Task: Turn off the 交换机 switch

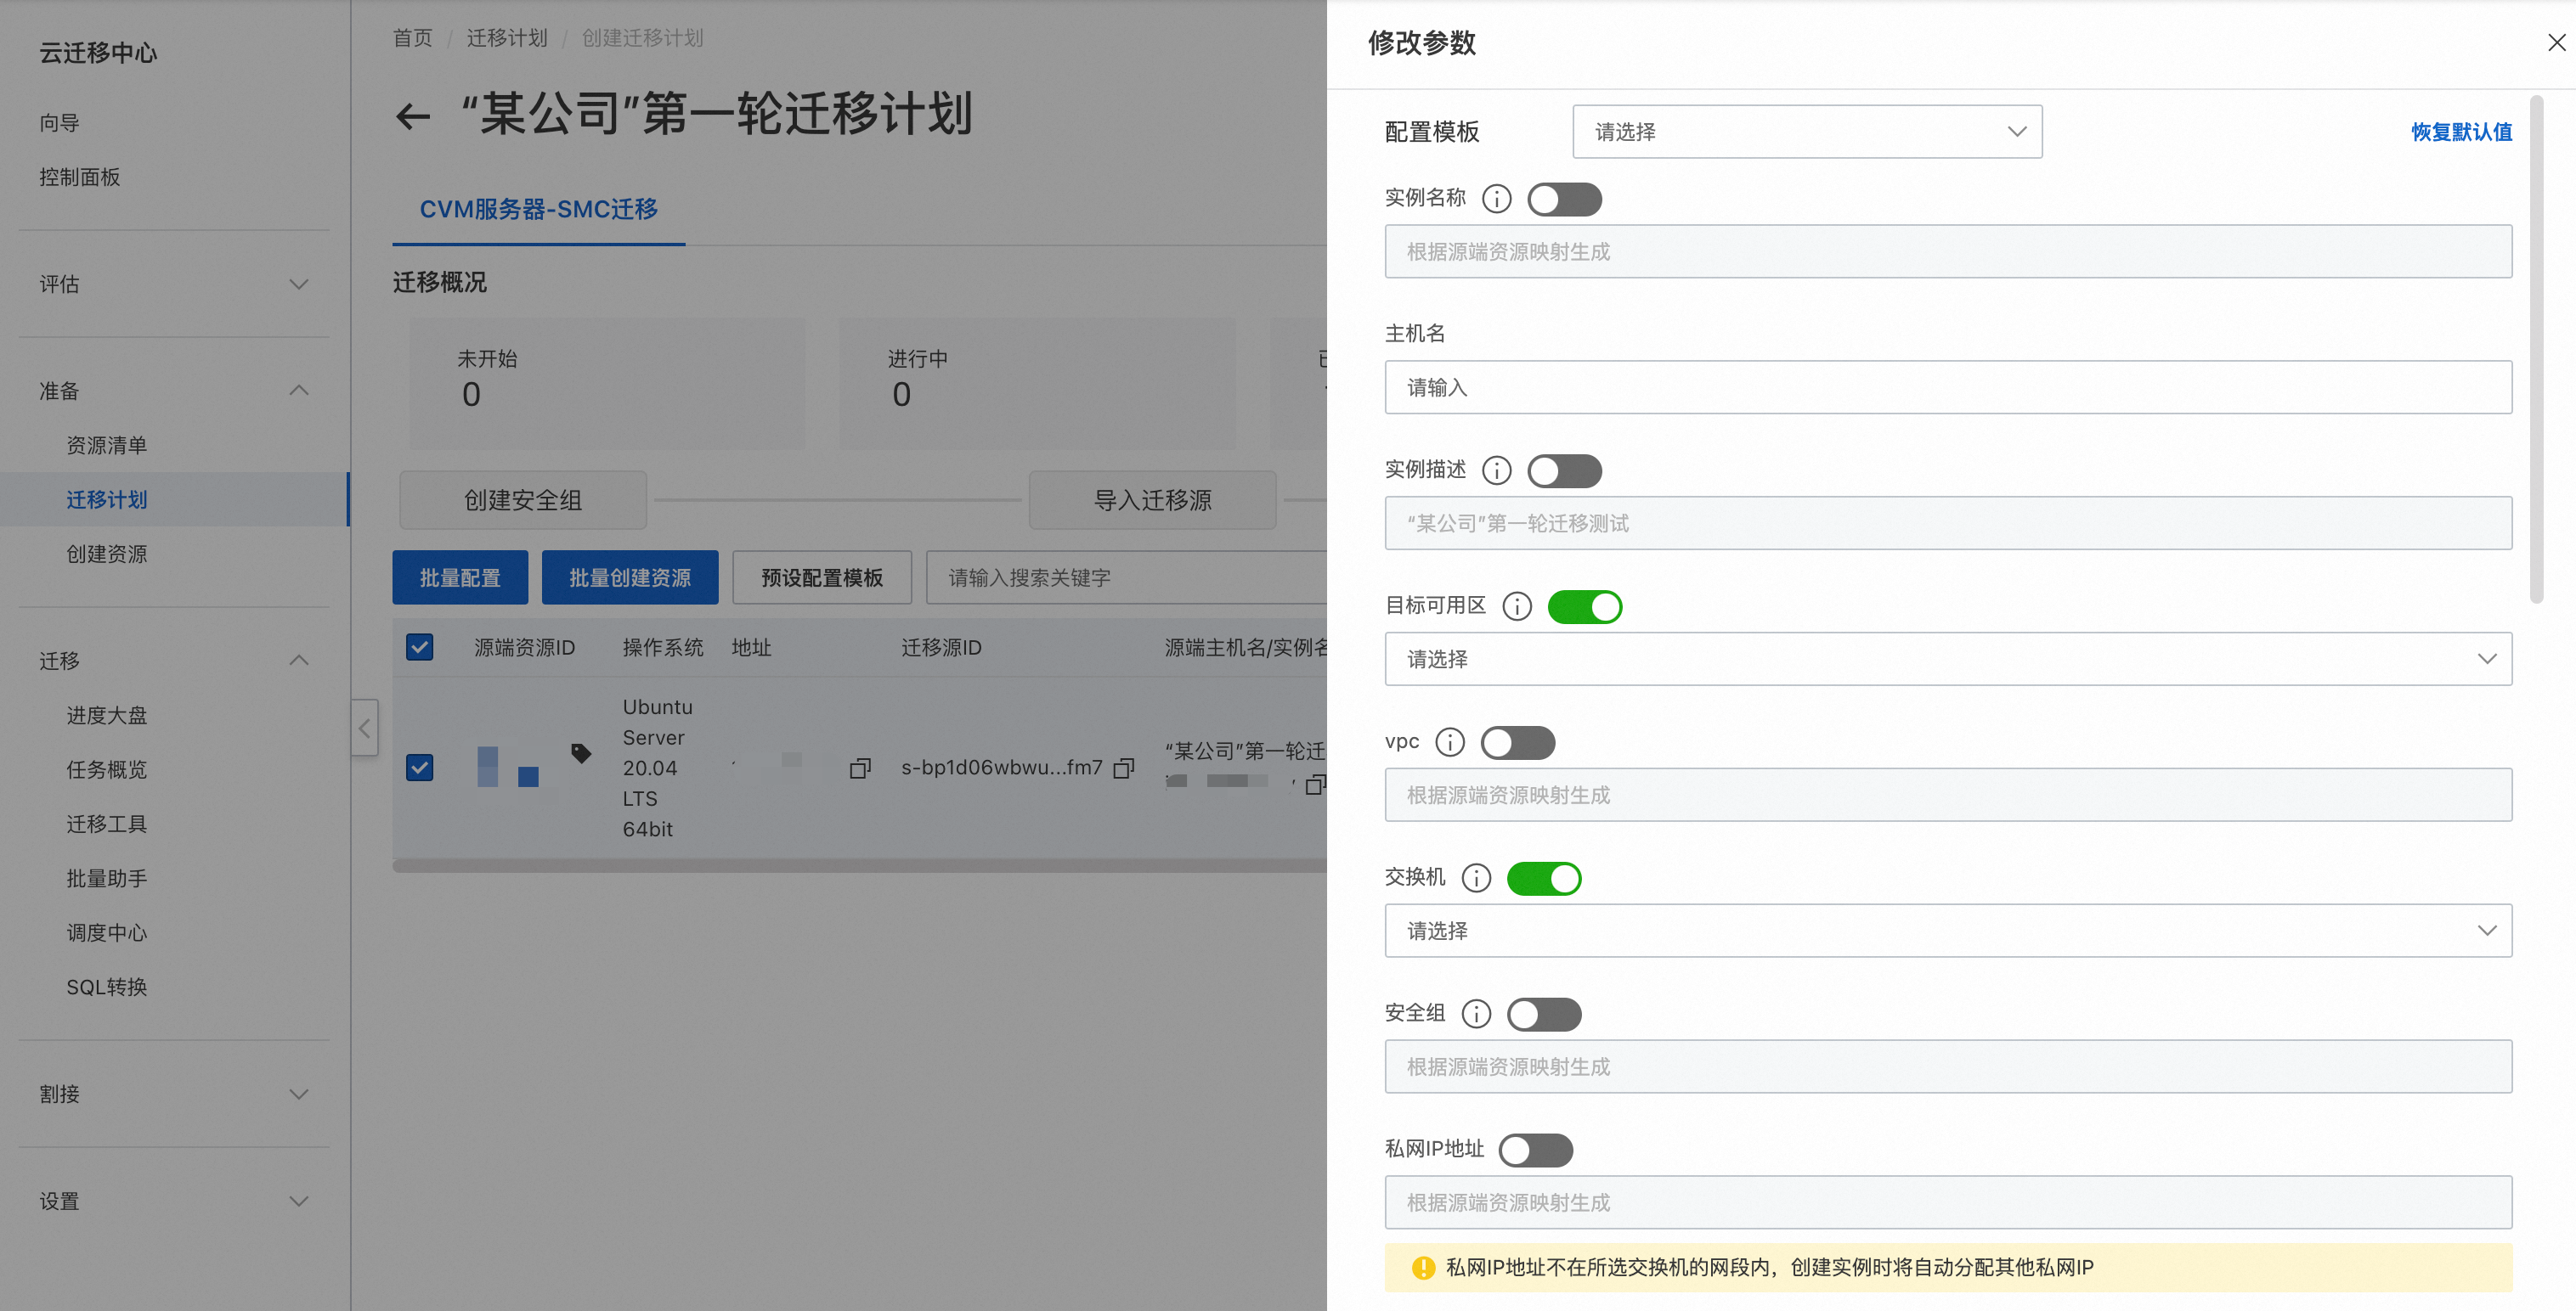Action: click(x=1544, y=878)
